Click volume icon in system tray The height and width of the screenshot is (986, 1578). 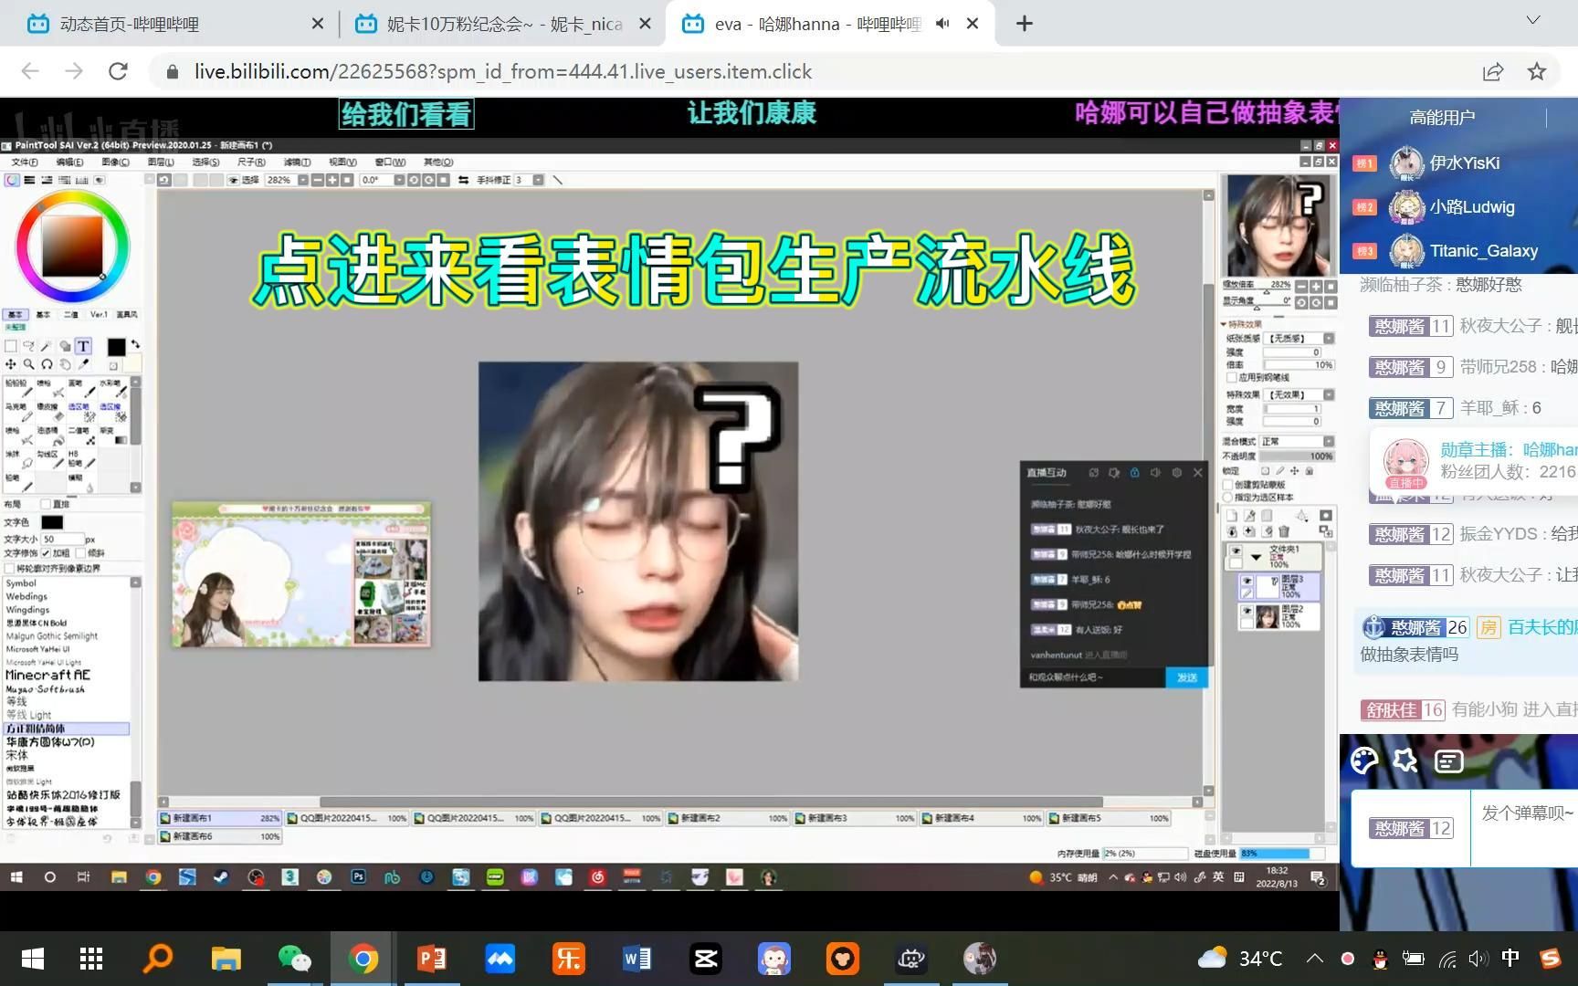tap(1478, 959)
